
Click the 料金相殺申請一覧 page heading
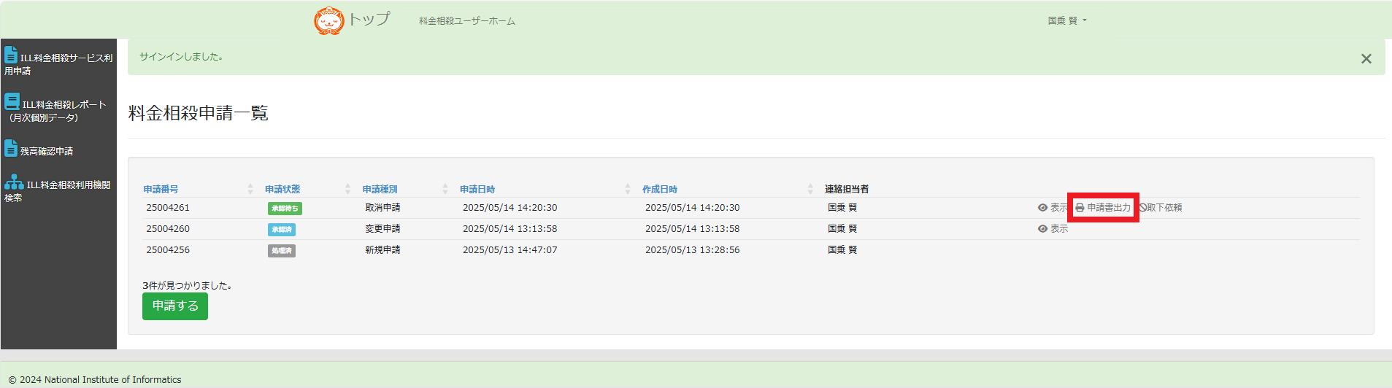pos(199,113)
